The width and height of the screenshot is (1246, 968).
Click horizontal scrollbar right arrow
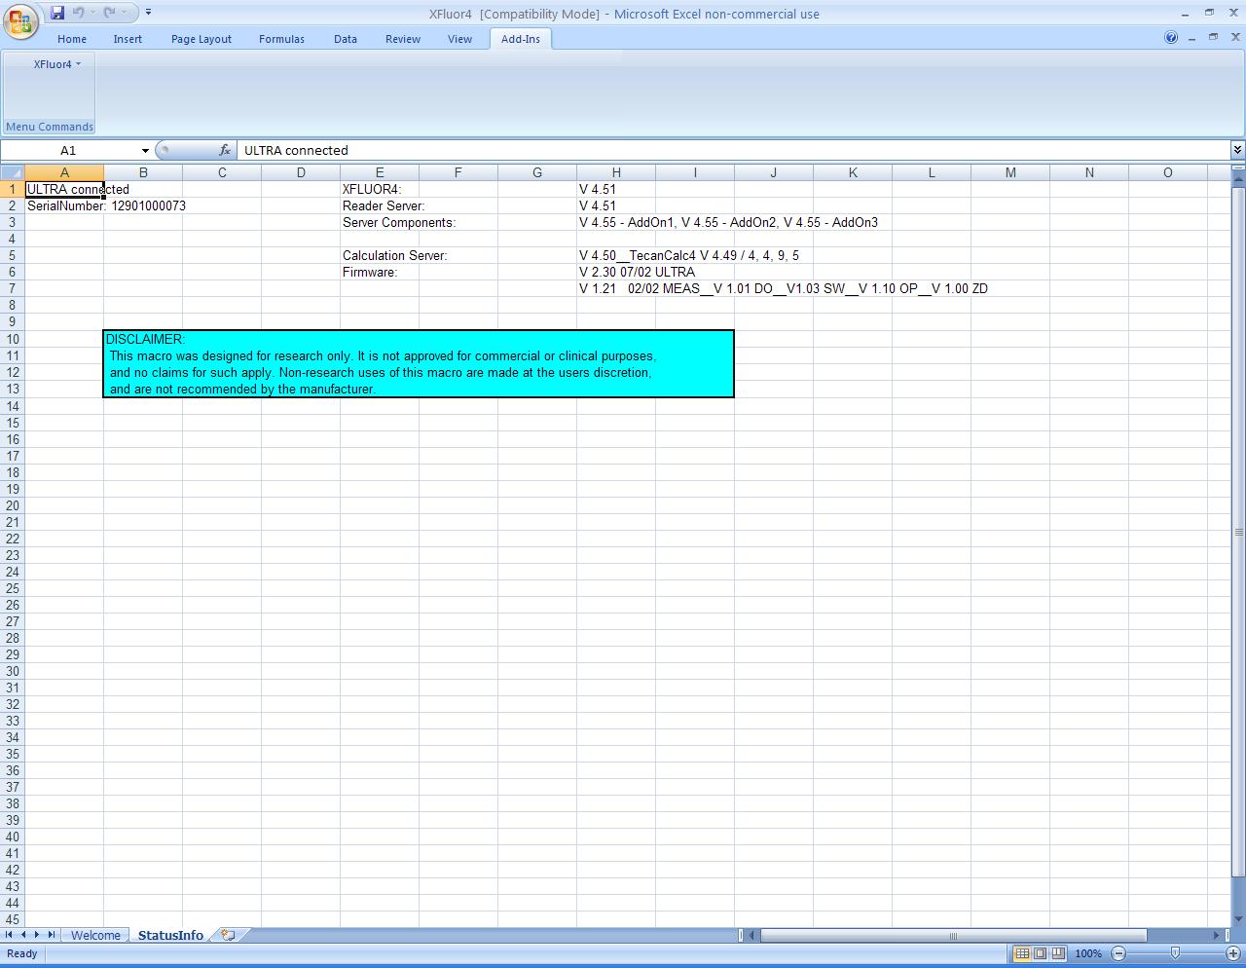pyautogui.click(x=1216, y=935)
